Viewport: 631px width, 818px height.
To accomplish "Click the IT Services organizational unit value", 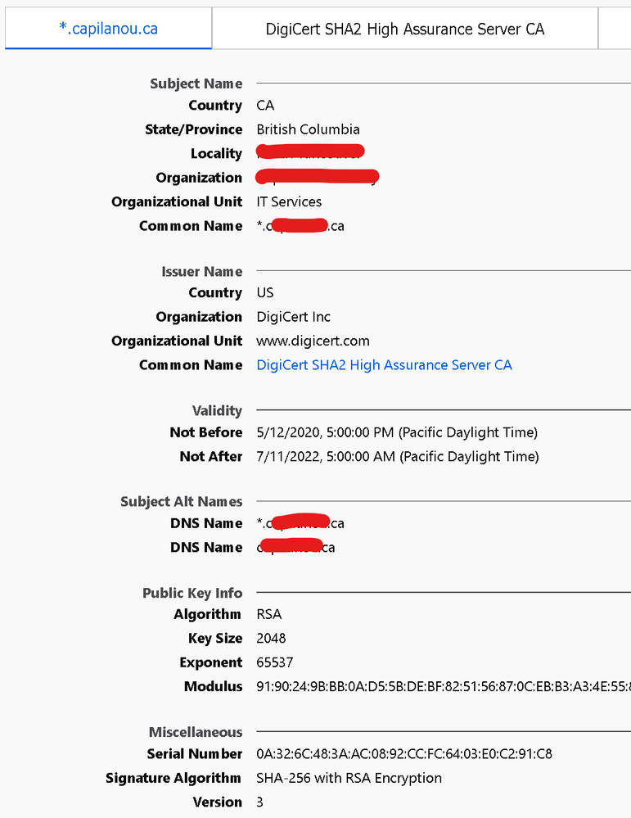I will pyautogui.click(x=289, y=202).
